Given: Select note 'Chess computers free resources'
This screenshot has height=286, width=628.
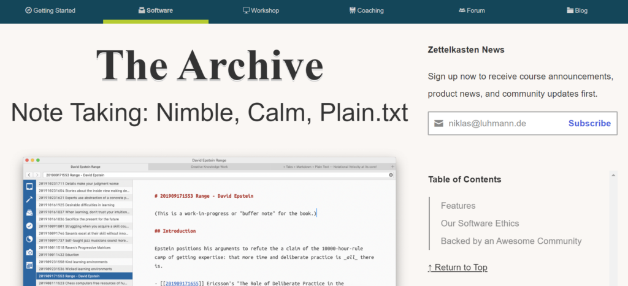Looking at the screenshot, I should 85,283.
